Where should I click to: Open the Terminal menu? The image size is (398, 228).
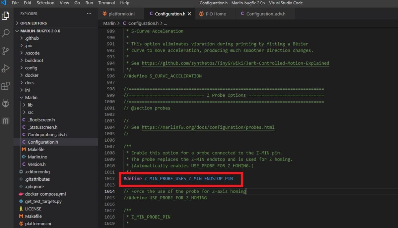pyautogui.click(x=106, y=3)
